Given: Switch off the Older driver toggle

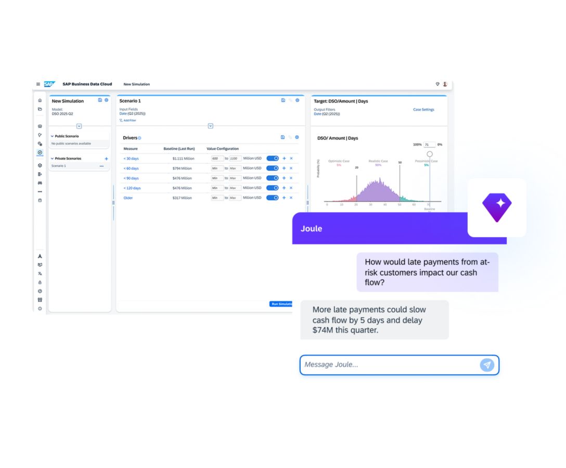Looking at the screenshot, I should (273, 198).
